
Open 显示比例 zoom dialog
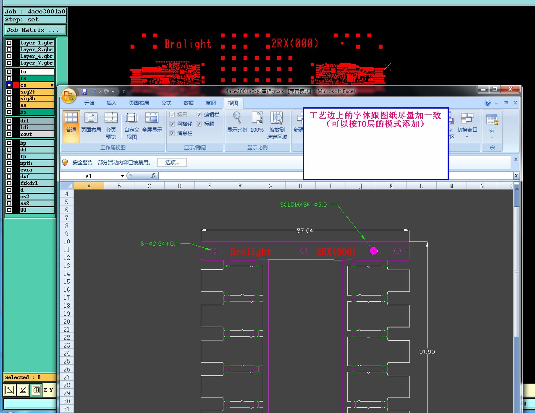(237, 123)
